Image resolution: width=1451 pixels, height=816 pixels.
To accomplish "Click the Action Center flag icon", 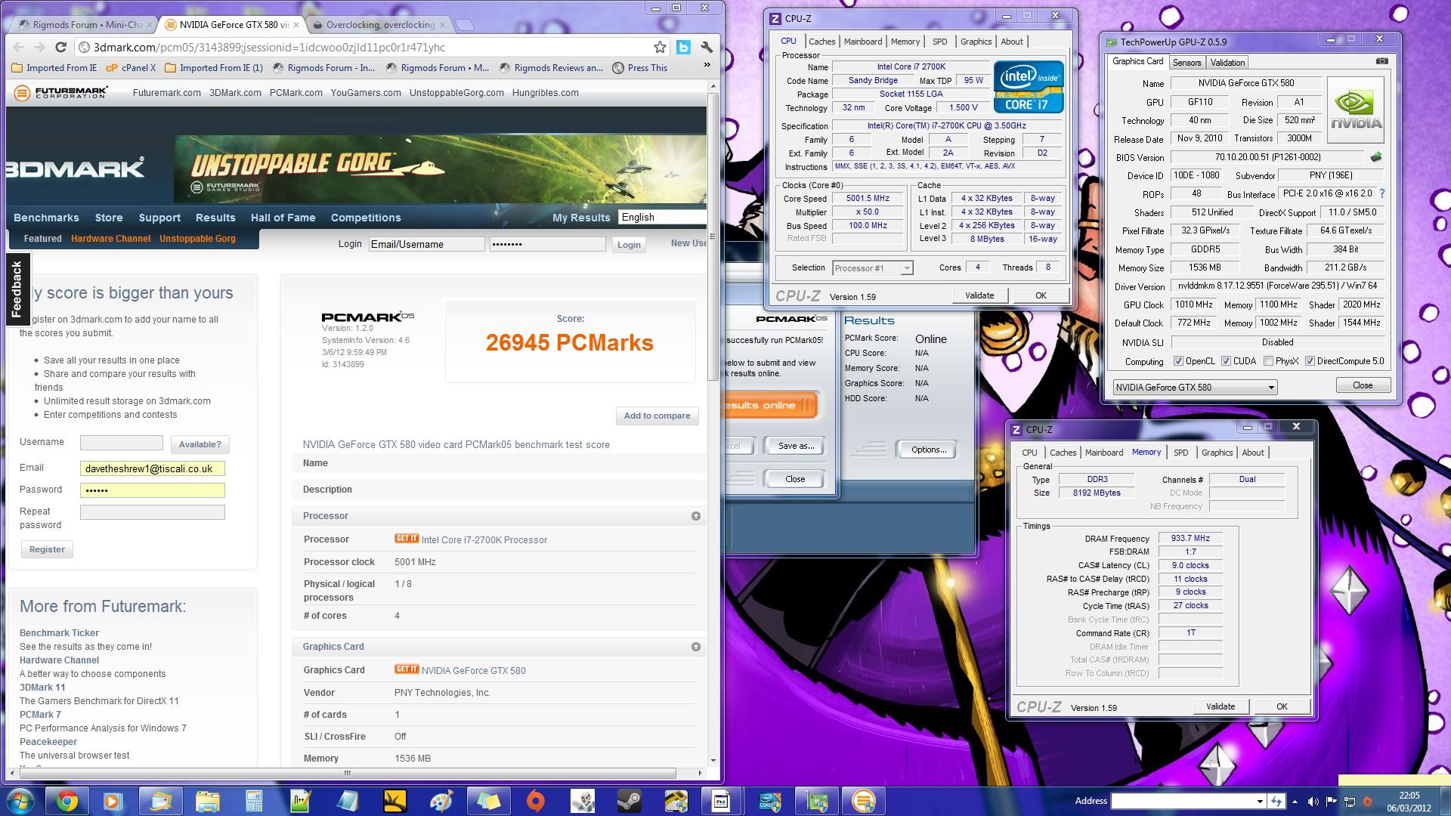I will tap(1331, 801).
